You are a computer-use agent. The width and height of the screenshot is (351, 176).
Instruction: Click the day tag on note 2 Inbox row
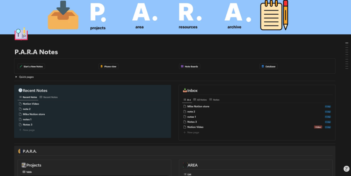click(x=328, y=112)
